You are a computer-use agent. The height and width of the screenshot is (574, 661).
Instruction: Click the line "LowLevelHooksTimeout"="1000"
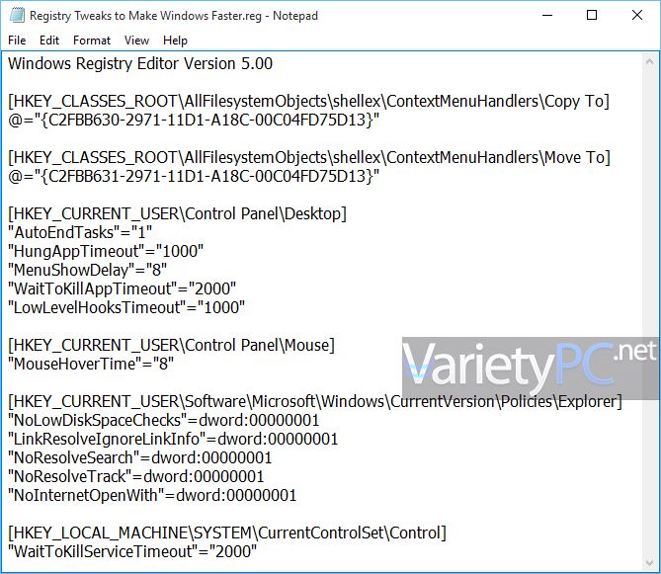tap(126, 308)
